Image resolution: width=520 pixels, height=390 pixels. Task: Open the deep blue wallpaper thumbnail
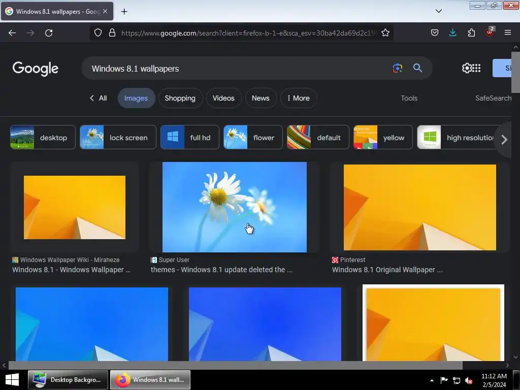tap(265, 324)
